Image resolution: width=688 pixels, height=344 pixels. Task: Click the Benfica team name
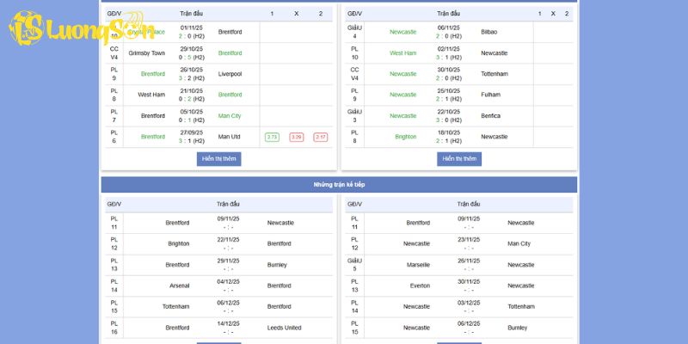coord(490,115)
